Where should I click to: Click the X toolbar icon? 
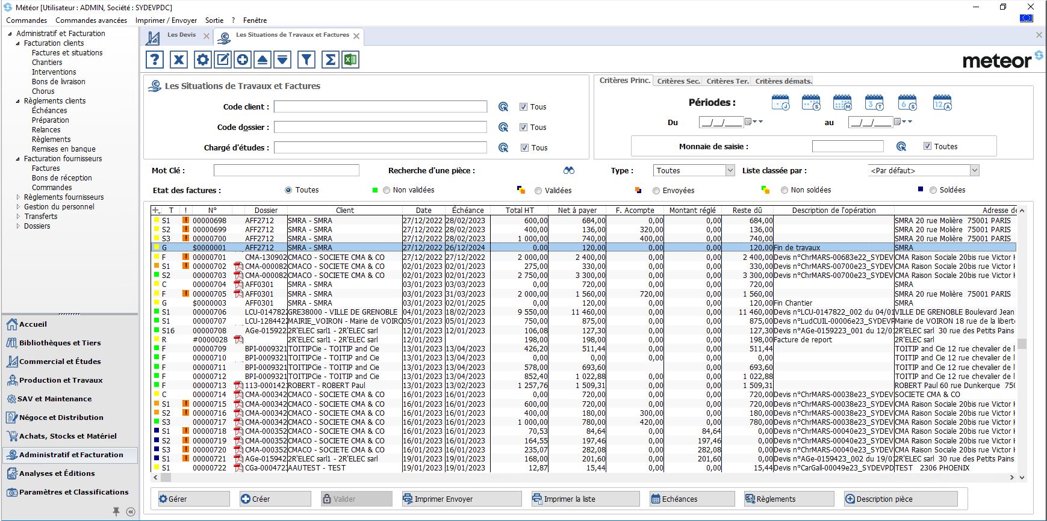[x=179, y=60]
